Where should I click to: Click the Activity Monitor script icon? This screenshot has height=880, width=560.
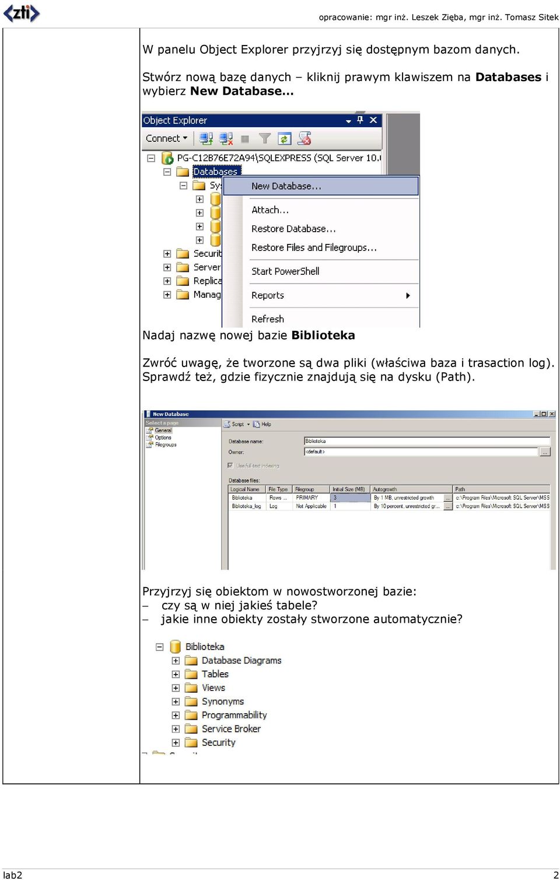coord(304,138)
